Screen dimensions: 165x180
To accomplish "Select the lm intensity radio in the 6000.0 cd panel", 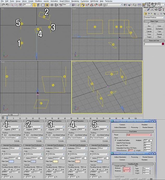I will coord(3,169).
